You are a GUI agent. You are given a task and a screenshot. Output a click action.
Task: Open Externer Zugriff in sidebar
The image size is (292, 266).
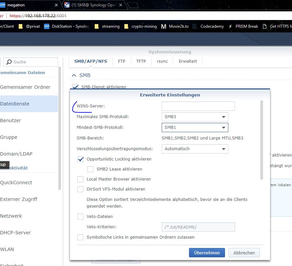(x=29, y=199)
